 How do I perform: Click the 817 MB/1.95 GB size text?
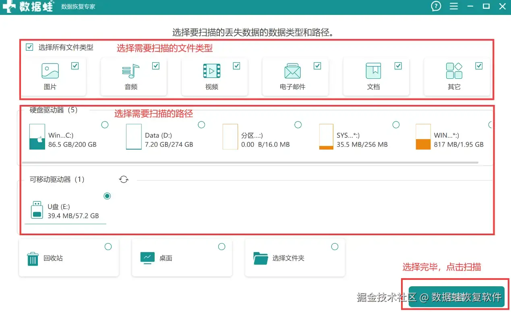point(459,144)
